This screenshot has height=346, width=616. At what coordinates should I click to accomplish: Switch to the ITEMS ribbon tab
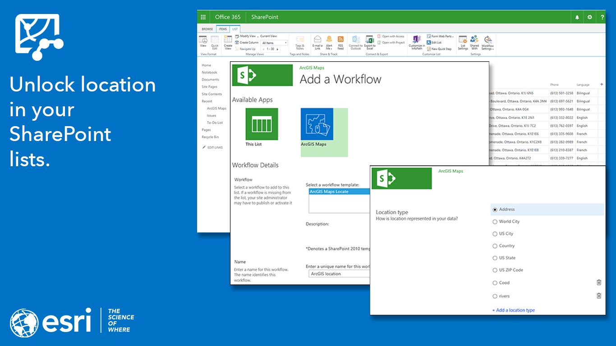[x=223, y=29]
